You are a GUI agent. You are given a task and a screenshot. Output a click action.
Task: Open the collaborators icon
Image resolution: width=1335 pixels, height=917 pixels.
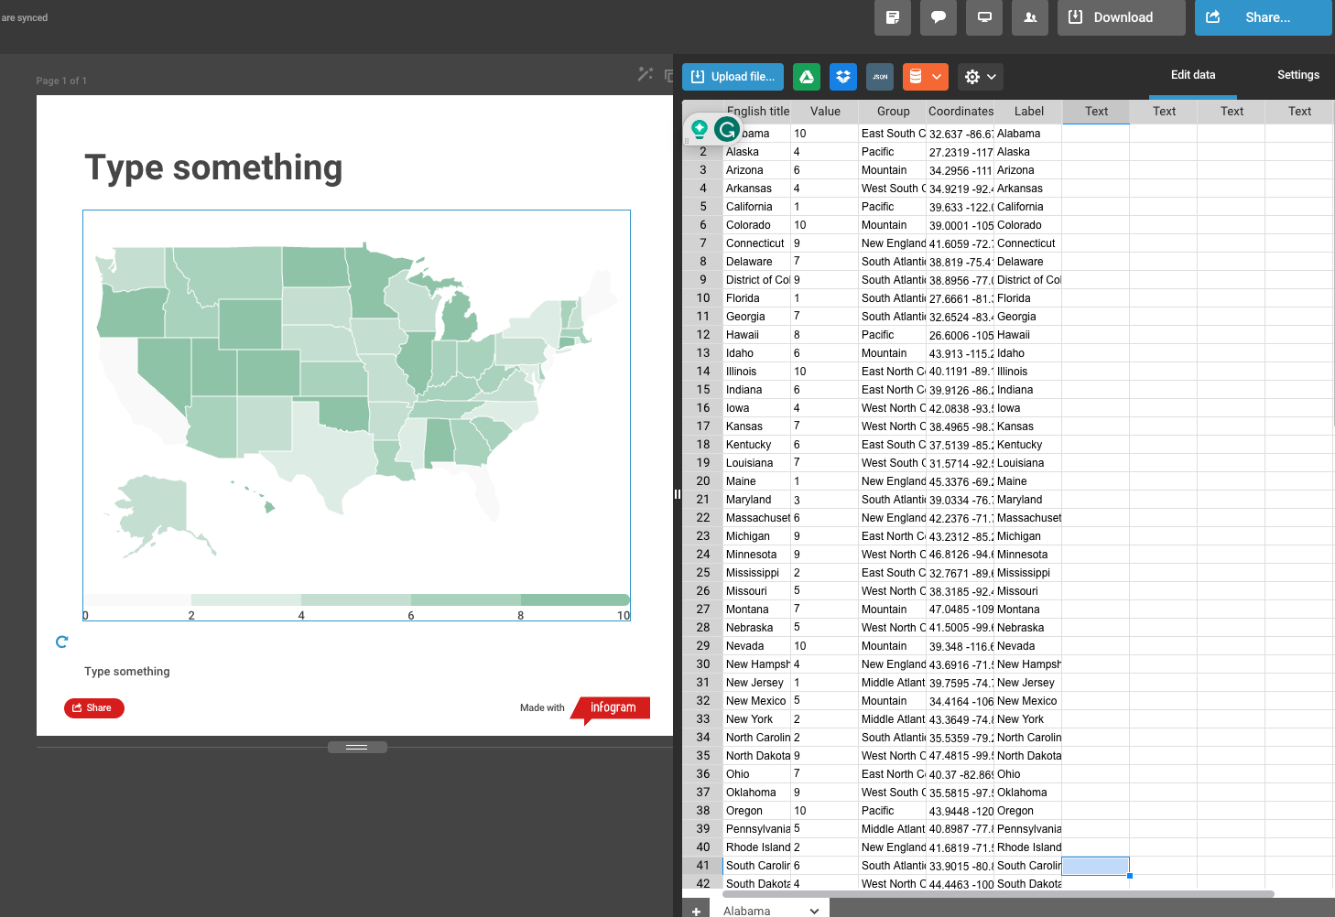1030,17
